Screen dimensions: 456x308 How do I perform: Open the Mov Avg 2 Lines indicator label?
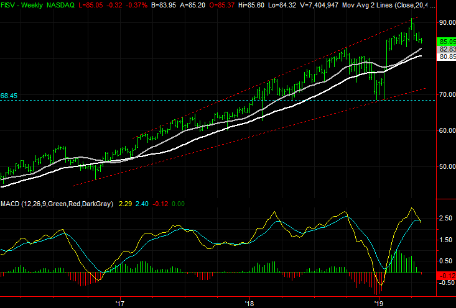click(389, 5)
